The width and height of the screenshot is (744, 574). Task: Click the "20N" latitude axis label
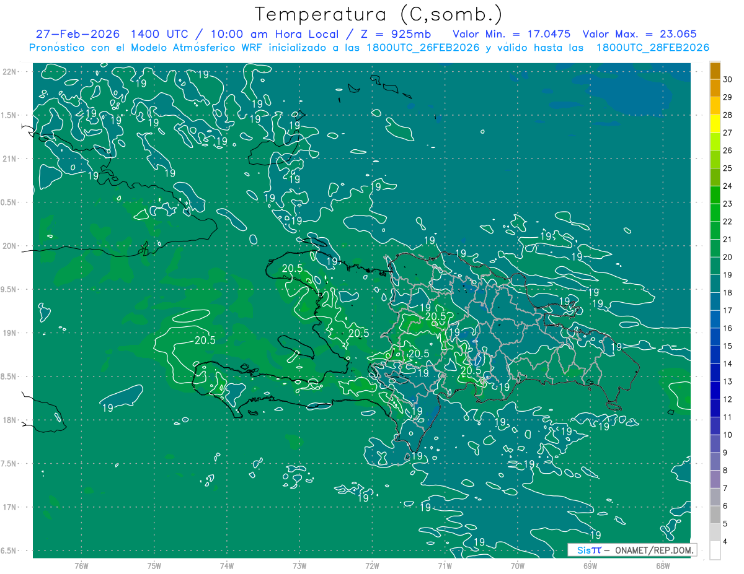point(10,246)
